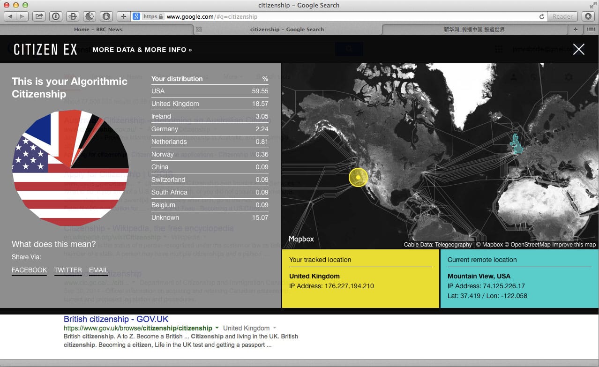Switch to the Home - BBC News tab

(98, 29)
